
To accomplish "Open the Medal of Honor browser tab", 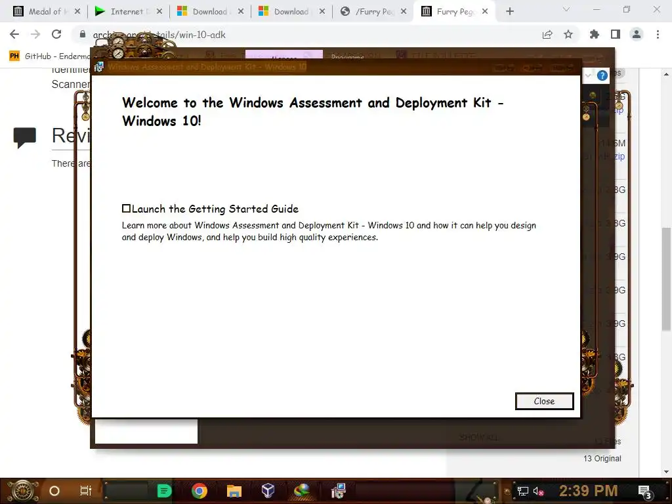I will [x=47, y=12].
